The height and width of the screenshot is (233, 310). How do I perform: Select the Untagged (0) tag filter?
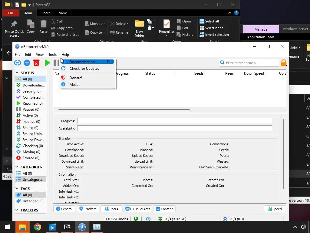[31, 201]
